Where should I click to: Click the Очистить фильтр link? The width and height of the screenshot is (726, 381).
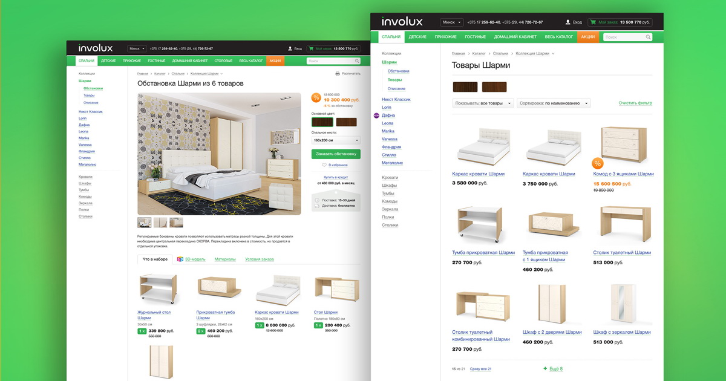point(635,103)
